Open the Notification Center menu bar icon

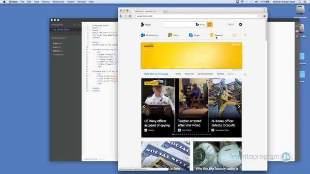click(305, 2)
